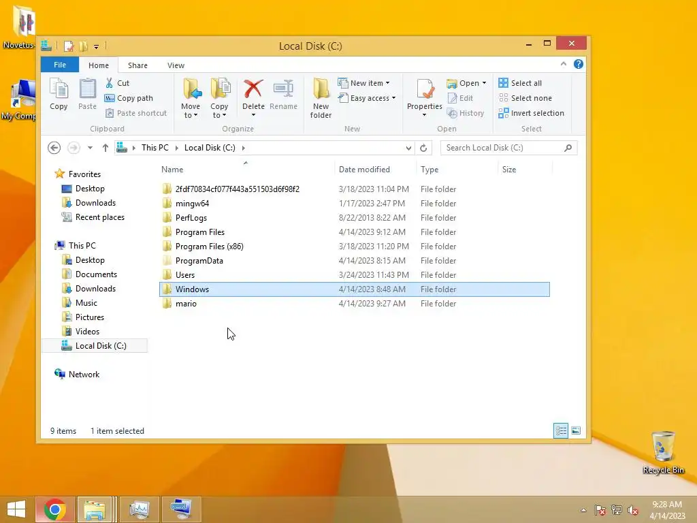697x523 pixels.
Task: Click File Explorer taskbar icon
Action: (x=94, y=509)
